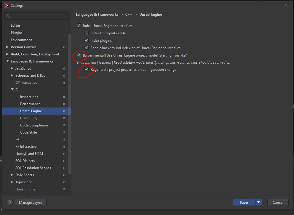Toggle Experimental Use Unreal Engine project model checkbox

point(79,55)
